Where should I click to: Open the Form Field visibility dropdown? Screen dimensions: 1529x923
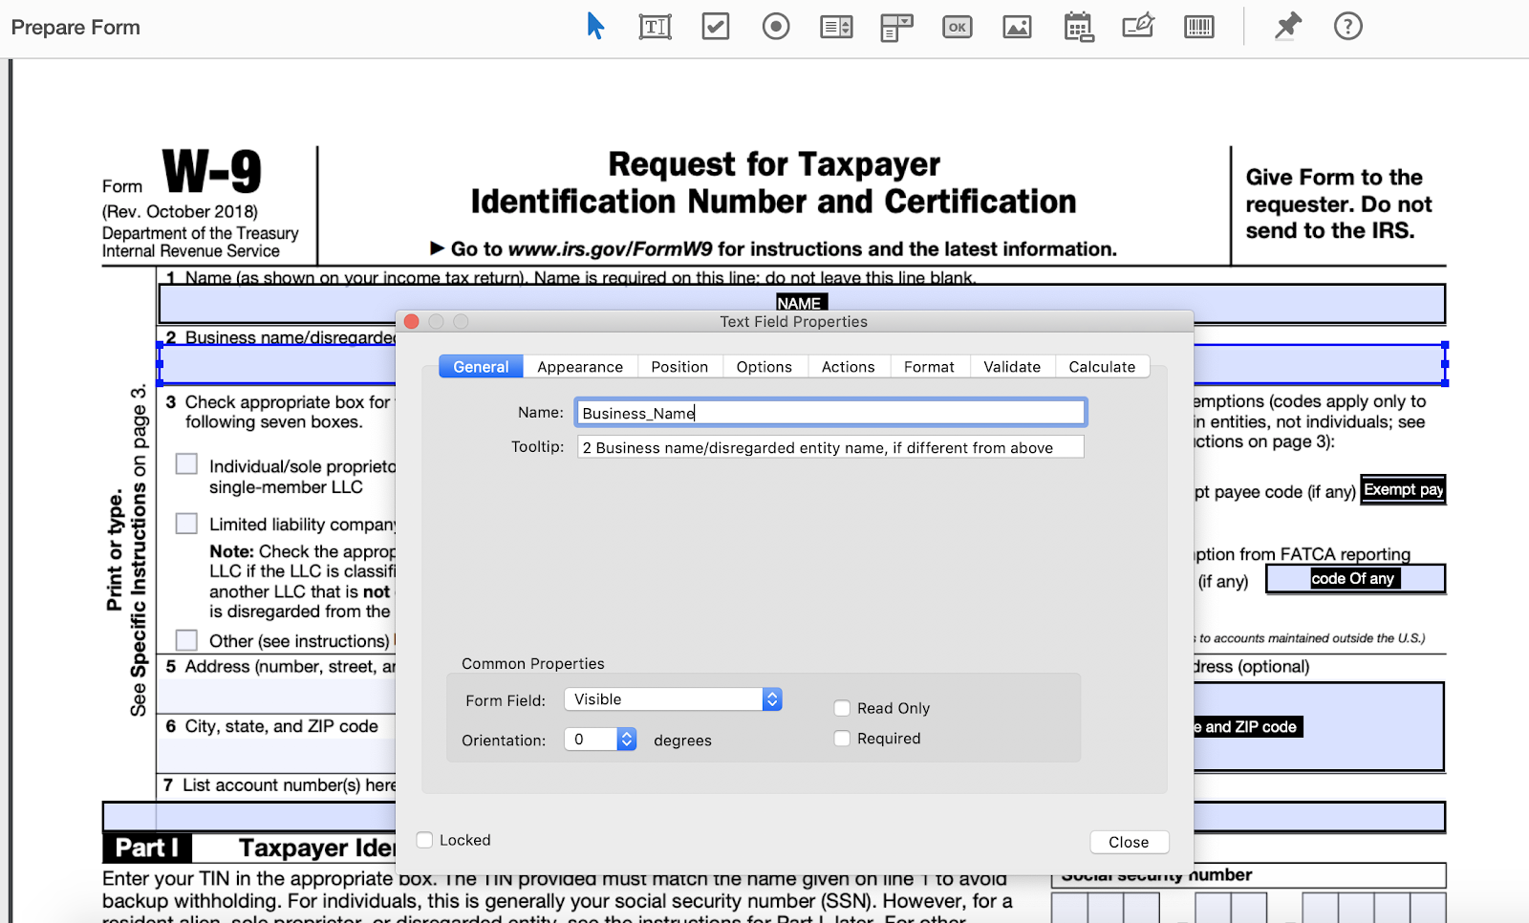pyautogui.click(x=673, y=698)
